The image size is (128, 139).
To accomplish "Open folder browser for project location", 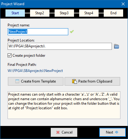I will [x=116, y=46].
